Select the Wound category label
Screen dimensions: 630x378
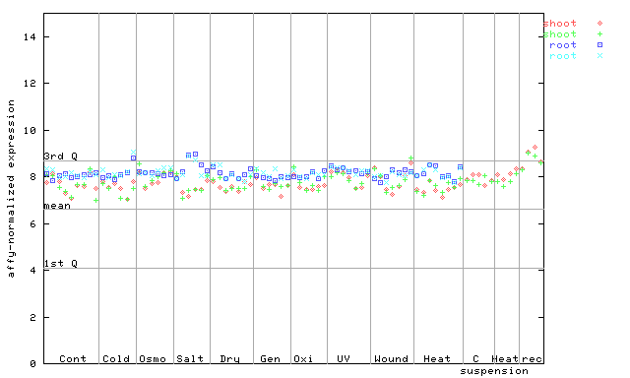pyautogui.click(x=392, y=358)
